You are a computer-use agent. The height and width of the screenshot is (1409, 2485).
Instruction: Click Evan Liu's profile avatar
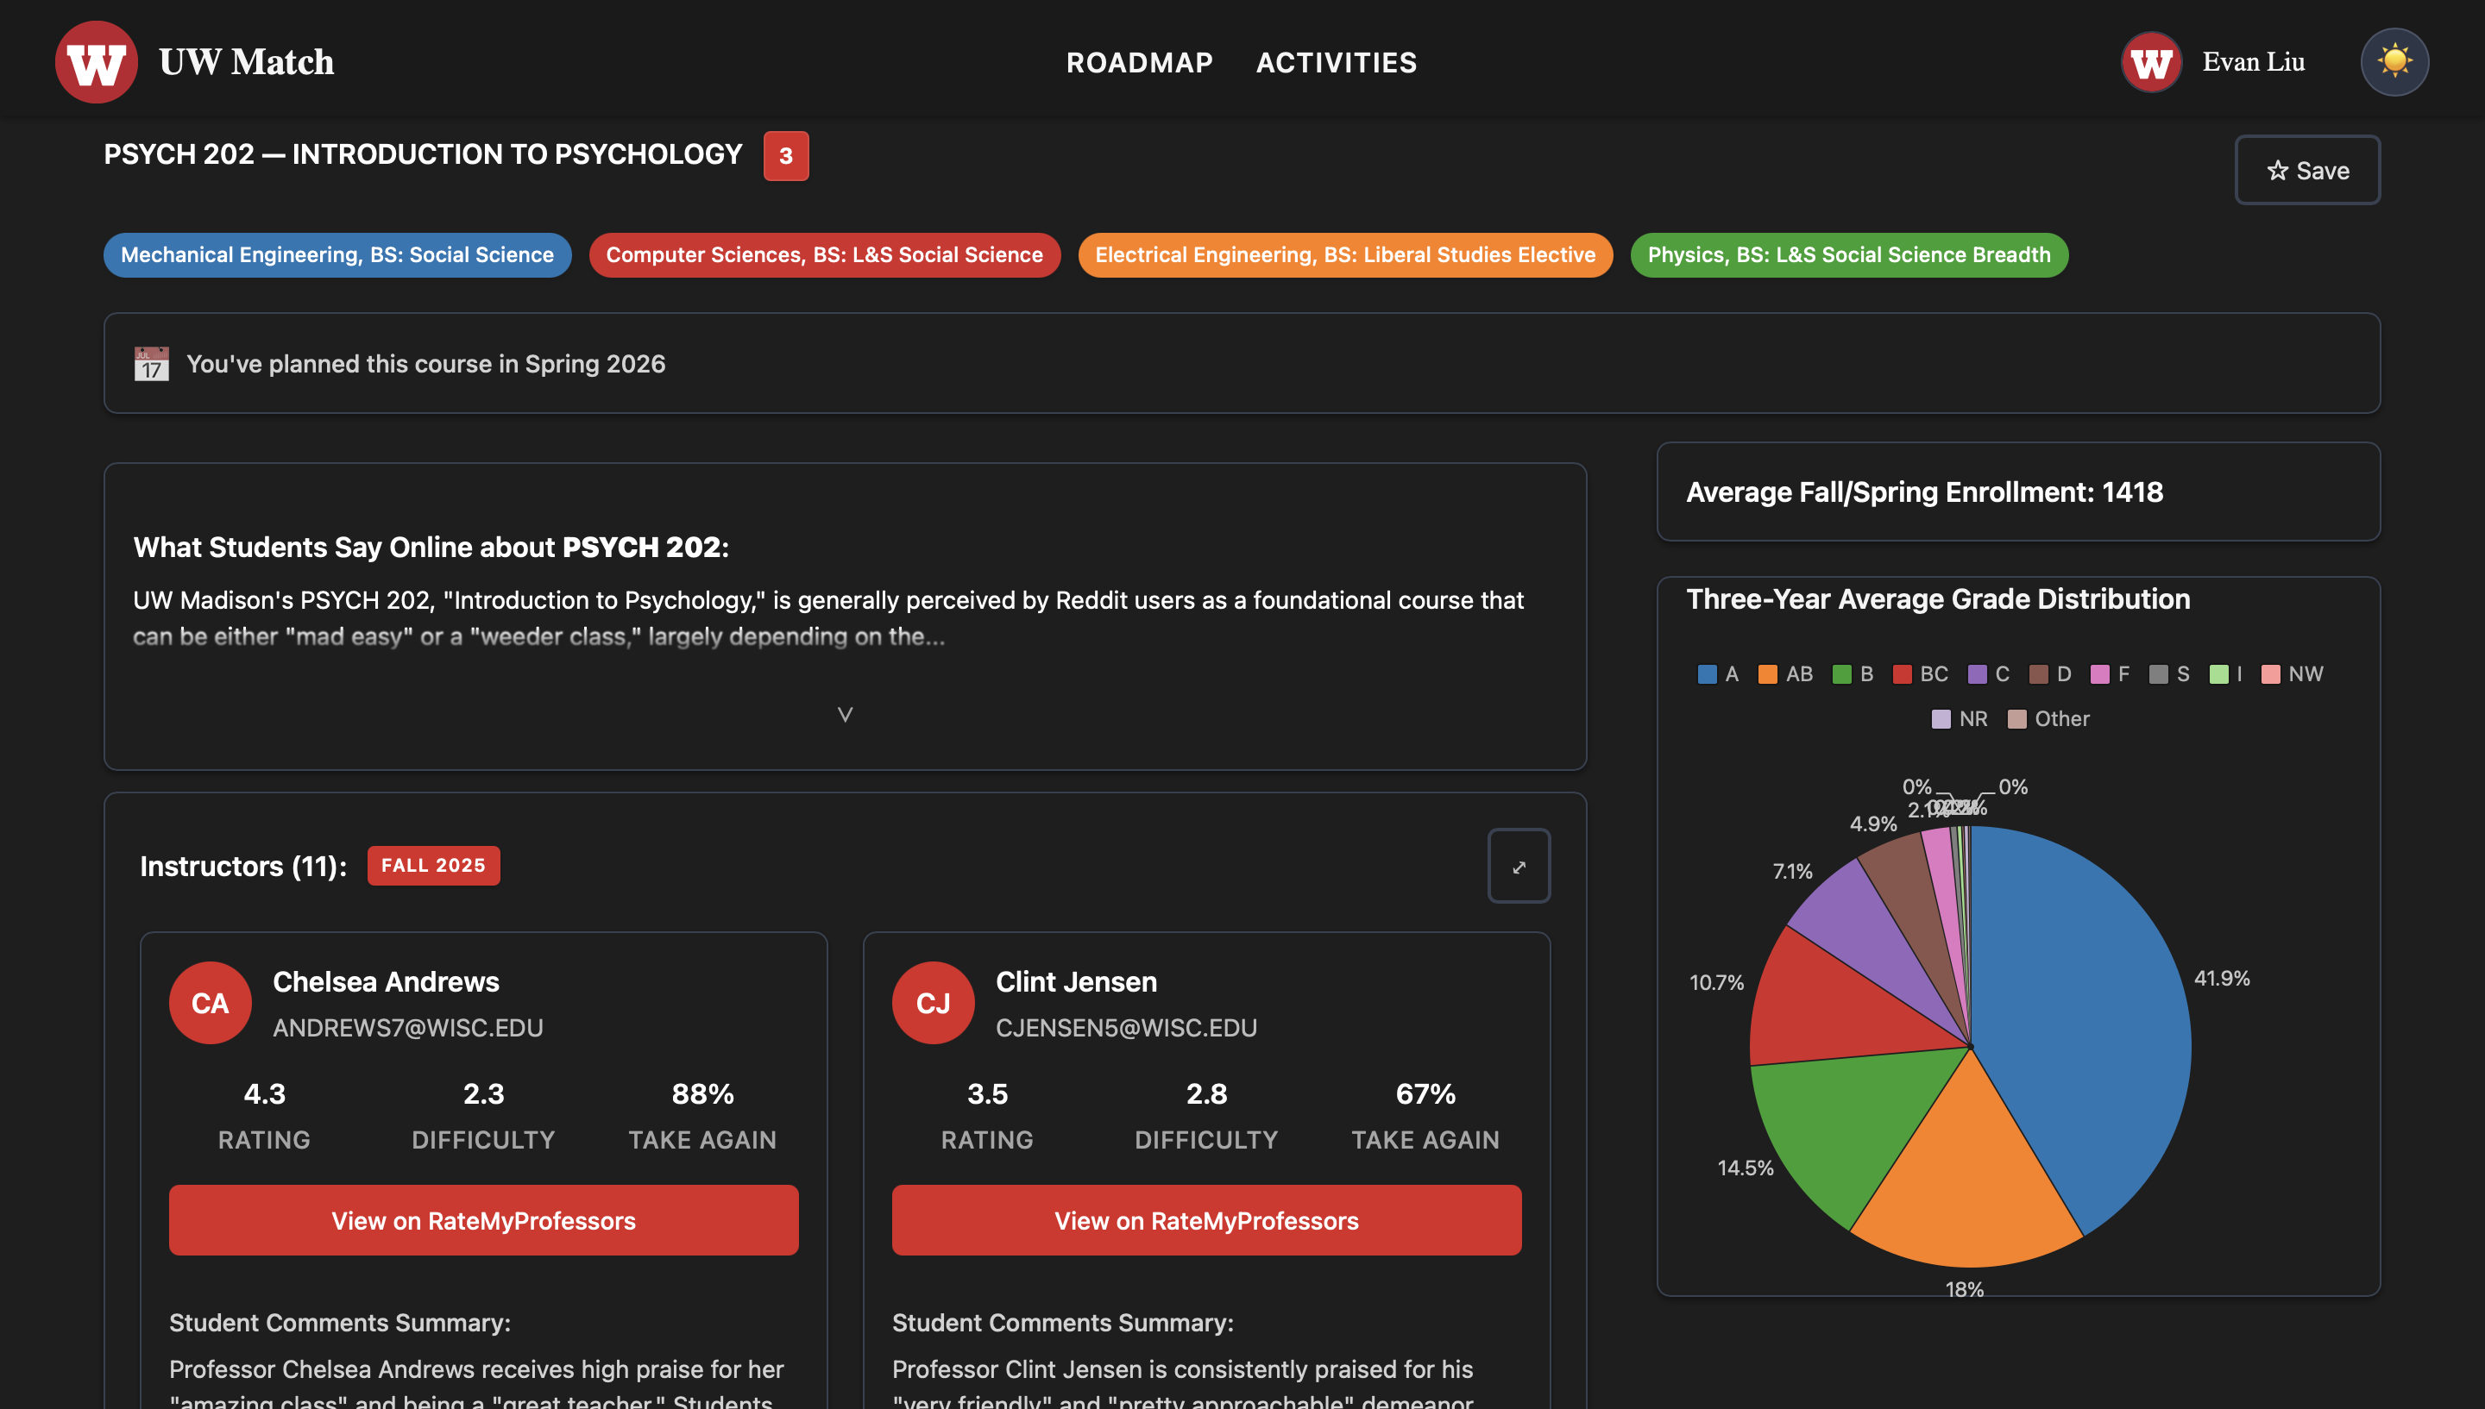2150,62
